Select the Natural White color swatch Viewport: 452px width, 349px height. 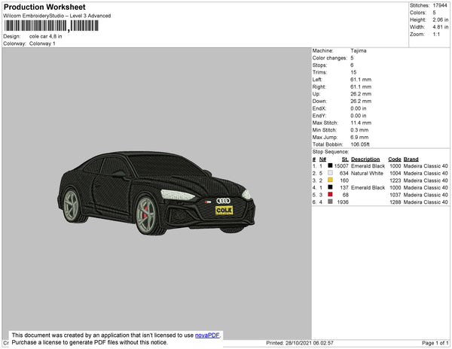tap(330, 173)
